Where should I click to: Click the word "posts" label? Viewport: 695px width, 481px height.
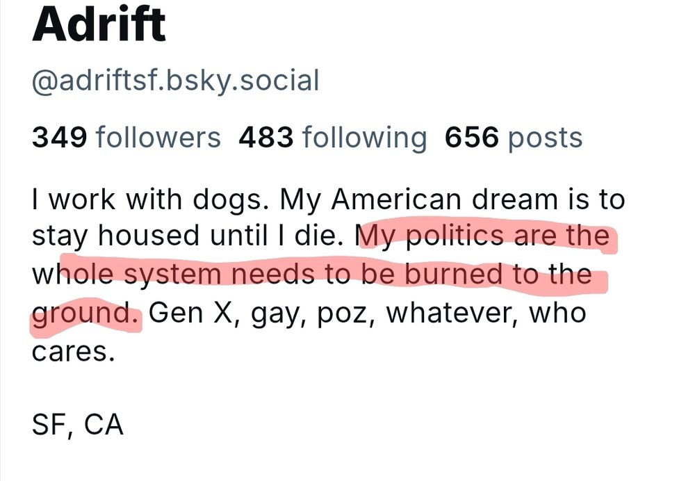pos(545,137)
